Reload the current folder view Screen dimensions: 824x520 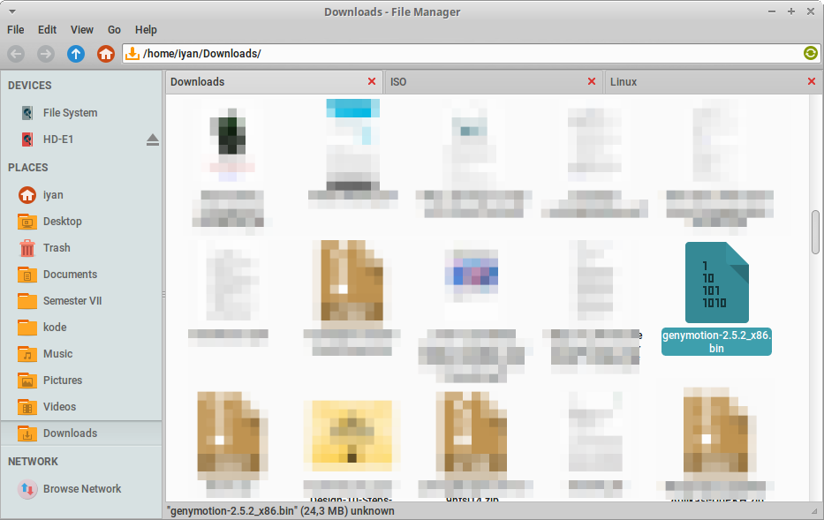810,53
